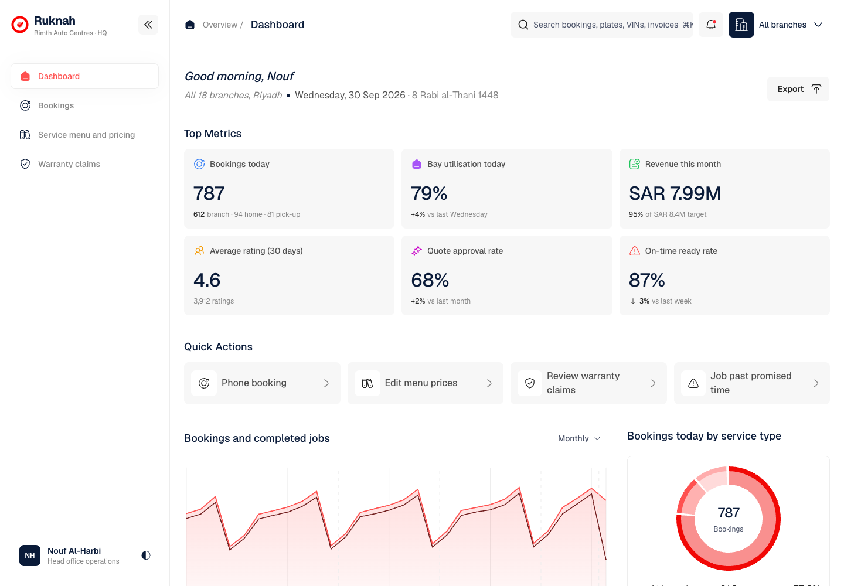Viewport: 844px width, 586px height.
Task: Click the On-time ready warning icon
Action: [634, 251]
